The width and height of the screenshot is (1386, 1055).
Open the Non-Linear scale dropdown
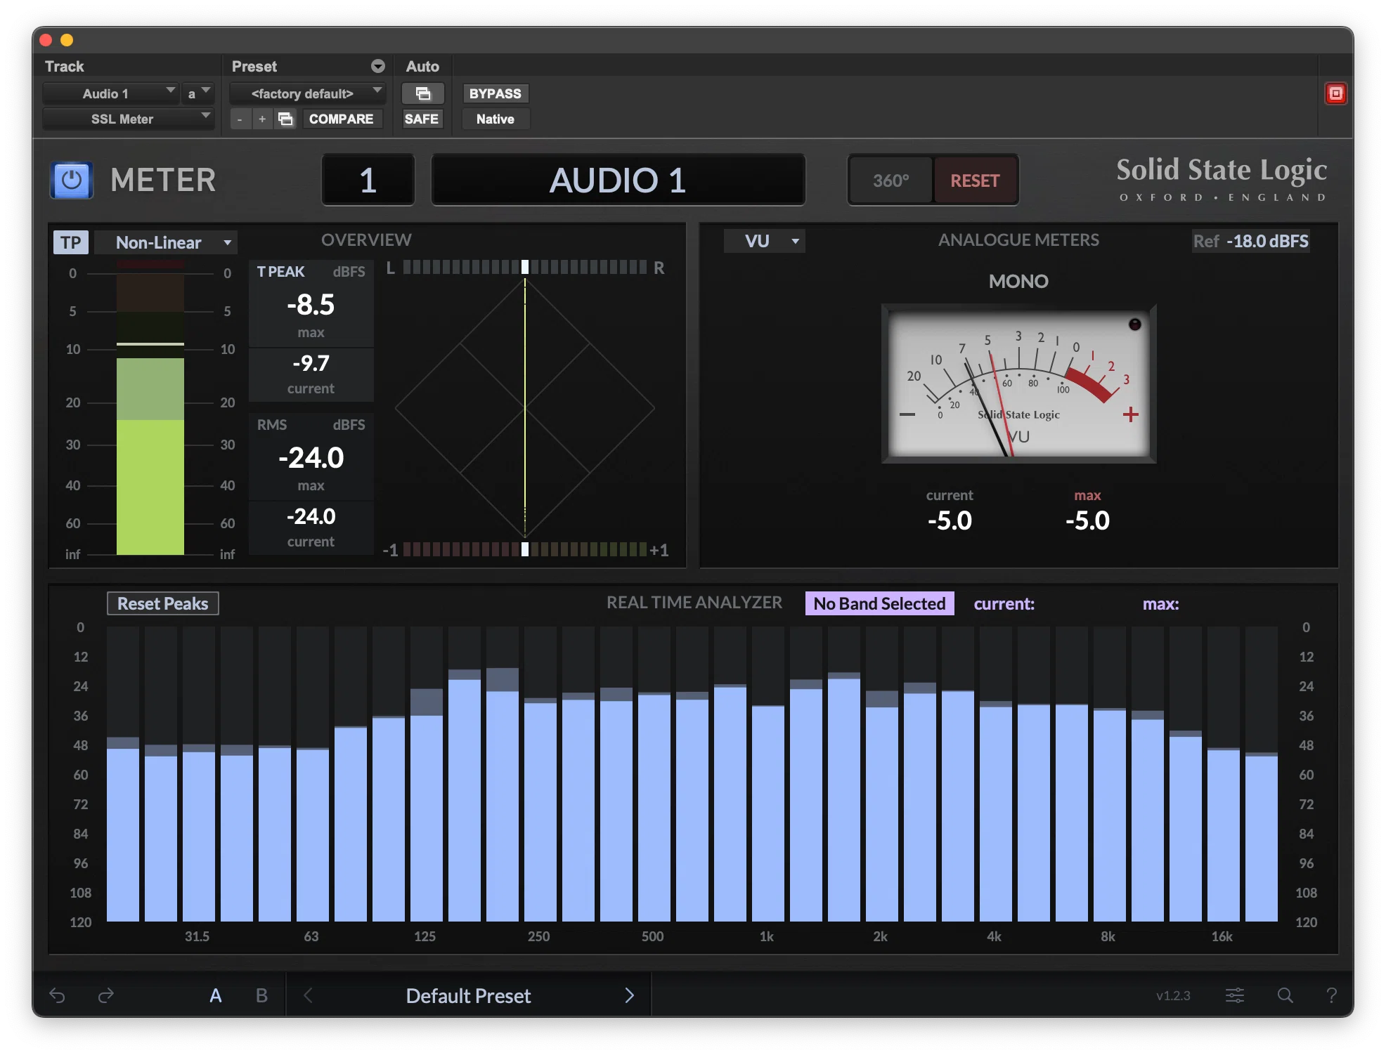click(166, 242)
